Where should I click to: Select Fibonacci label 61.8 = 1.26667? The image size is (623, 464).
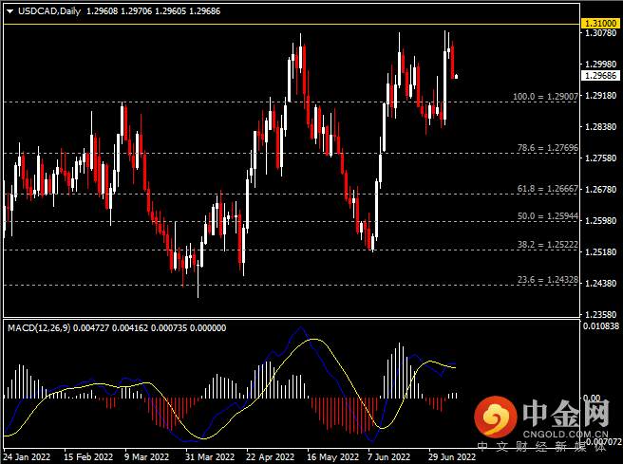coord(548,189)
